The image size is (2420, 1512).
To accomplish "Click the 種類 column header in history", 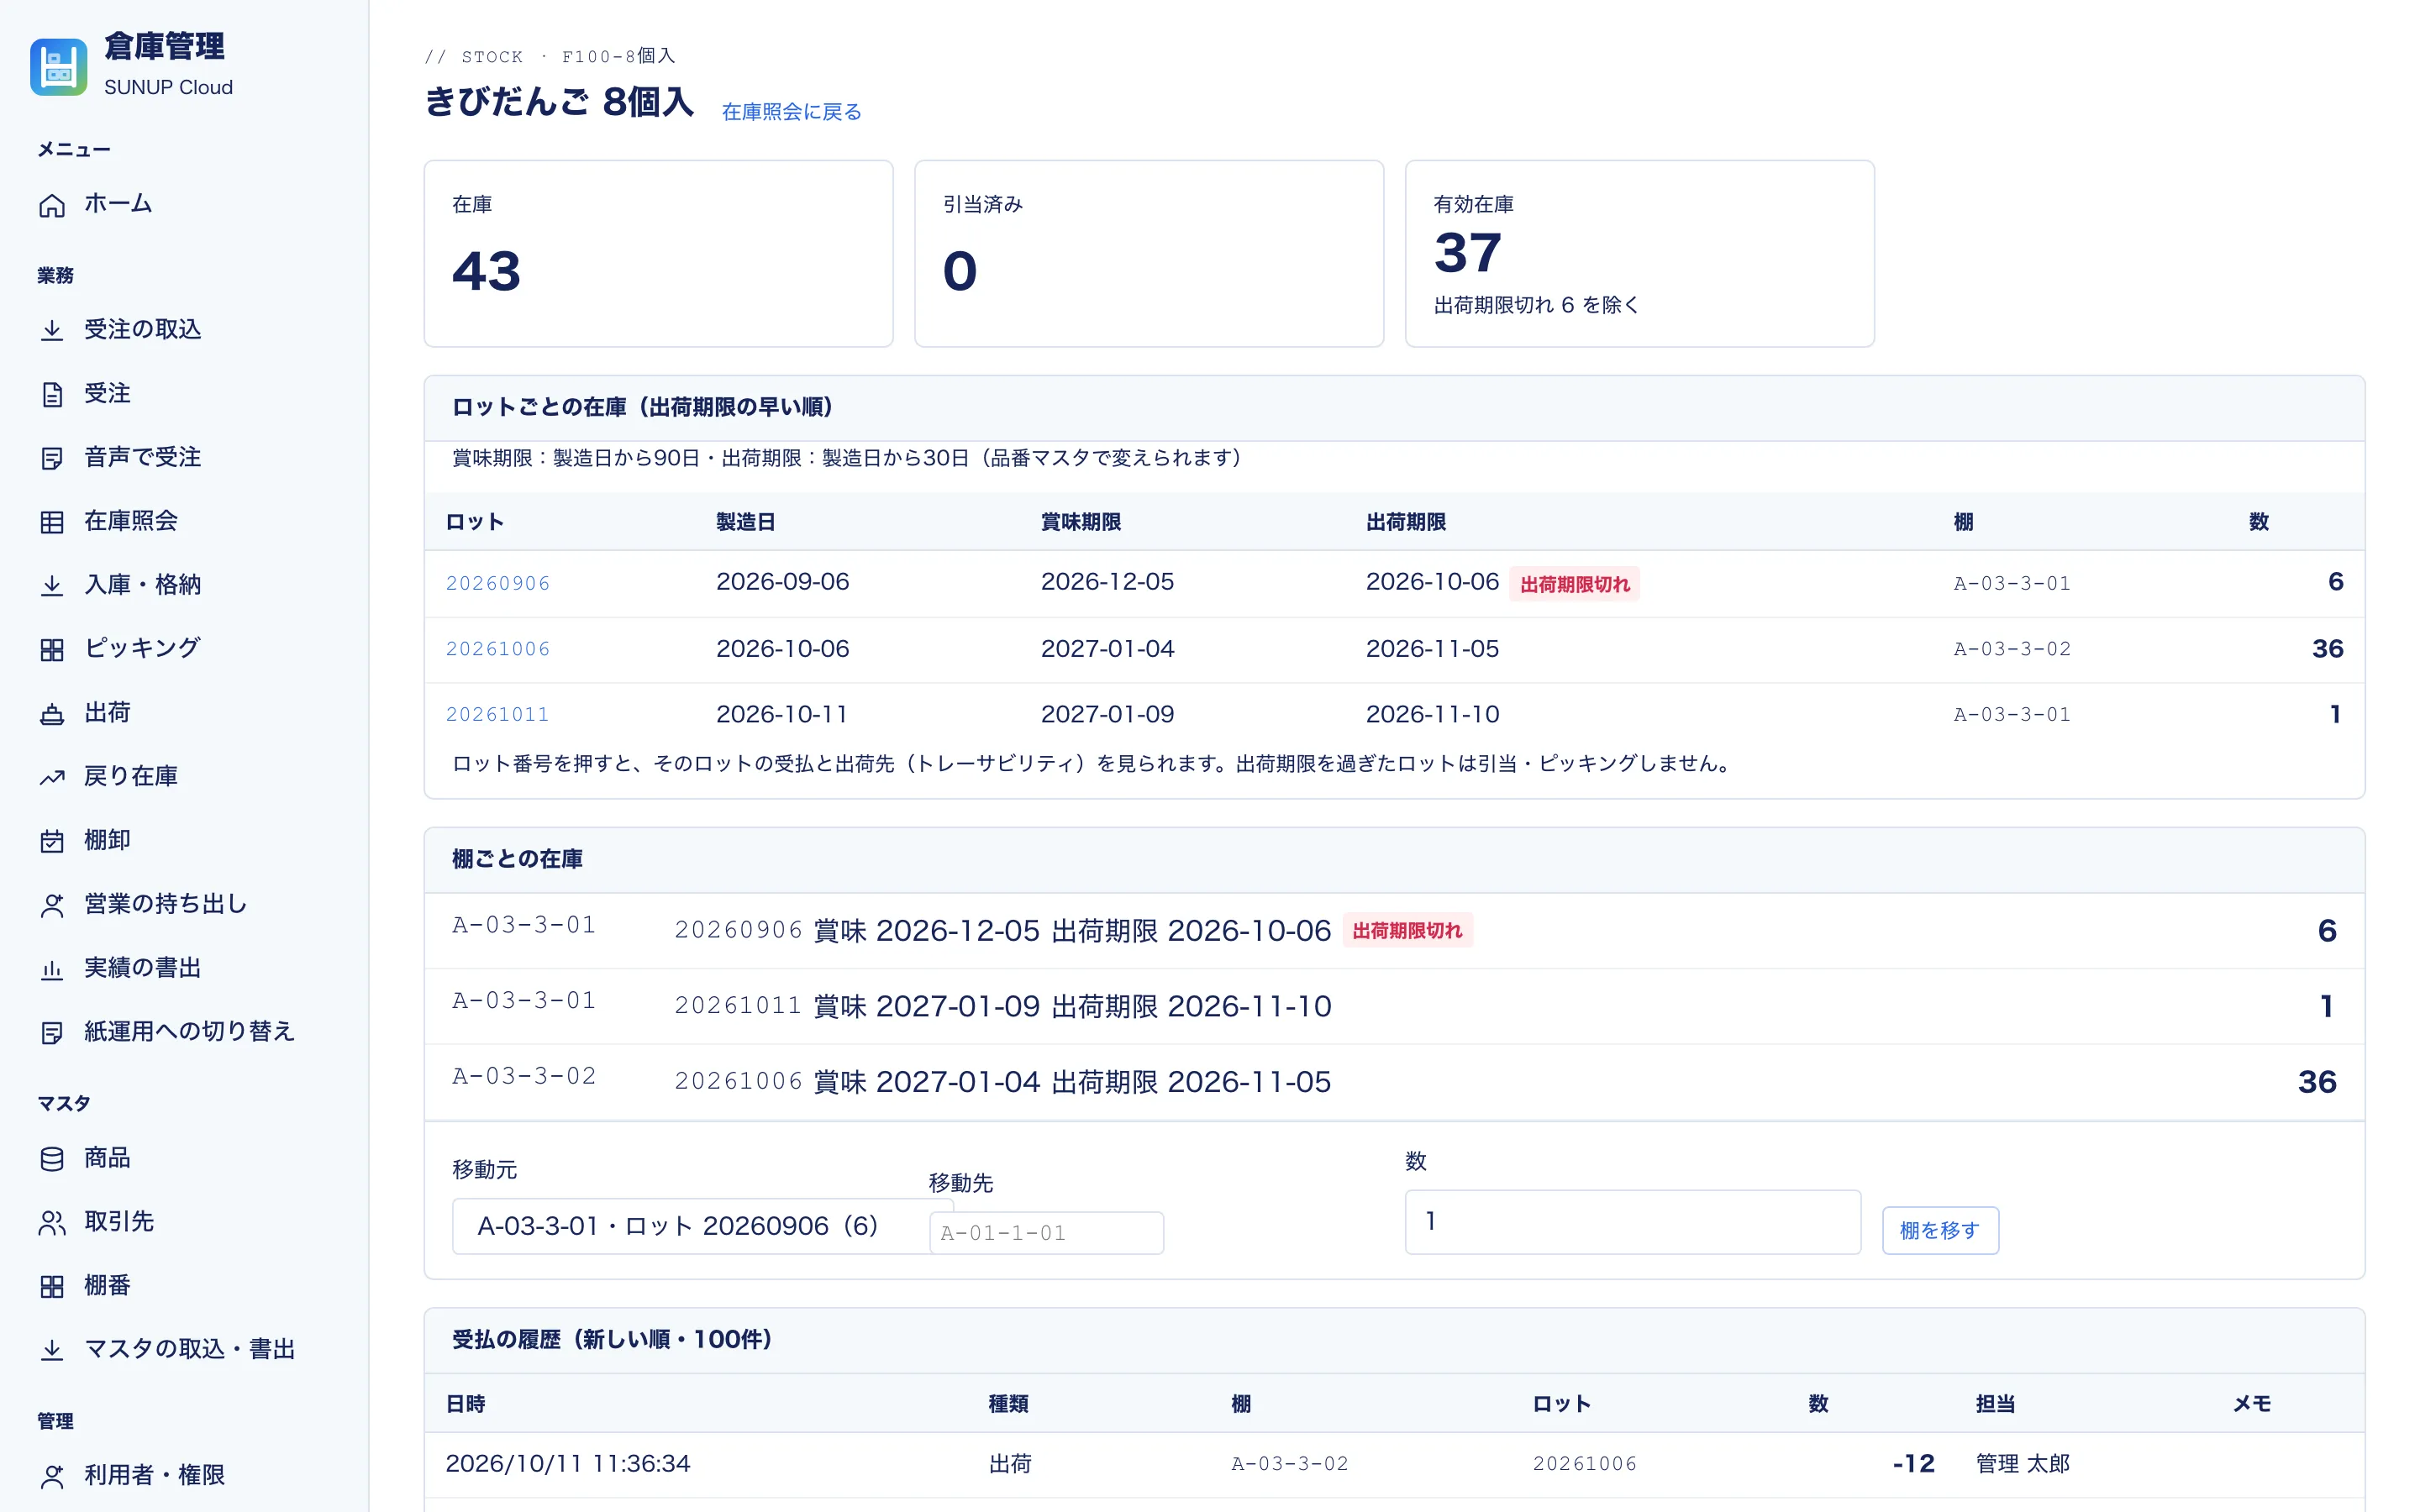I will point(1008,1404).
